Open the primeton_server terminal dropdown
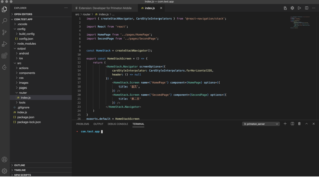Viewport: 319px width, 177px height. 261,124
